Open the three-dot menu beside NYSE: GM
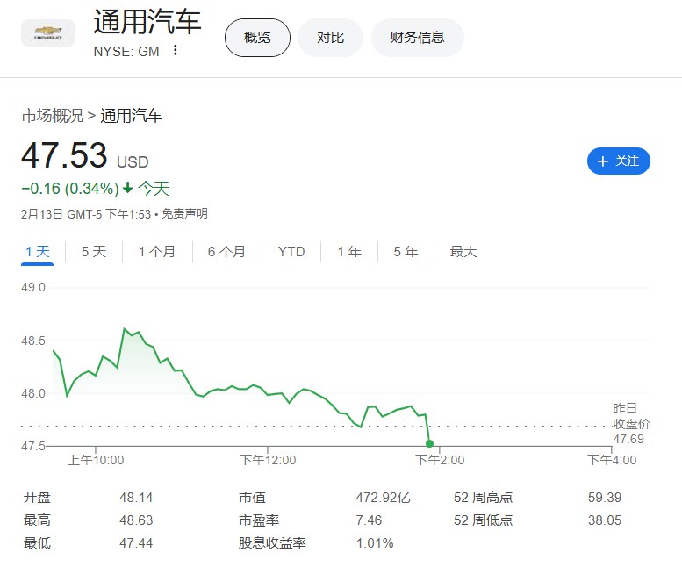The width and height of the screenshot is (682, 567). click(175, 50)
